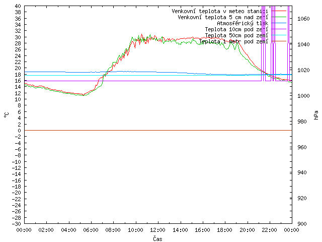Image resolution: width=322 pixels, height=242 pixels.
Task: Click the '08:00' time tick label
Action: pos(113,230)
